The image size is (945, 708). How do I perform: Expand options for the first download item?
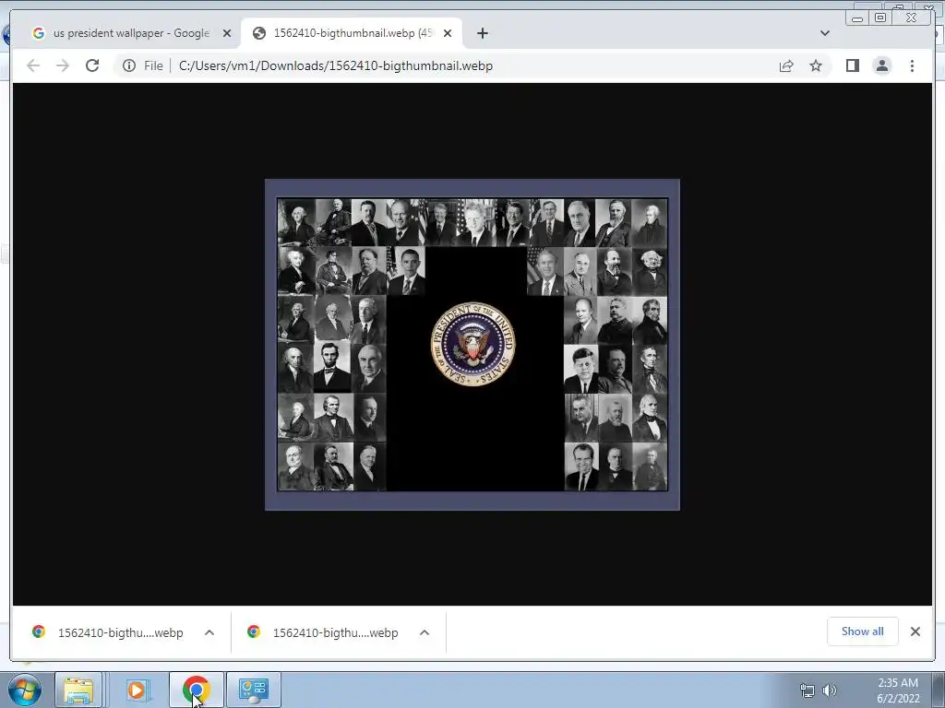tap(209, 632)
